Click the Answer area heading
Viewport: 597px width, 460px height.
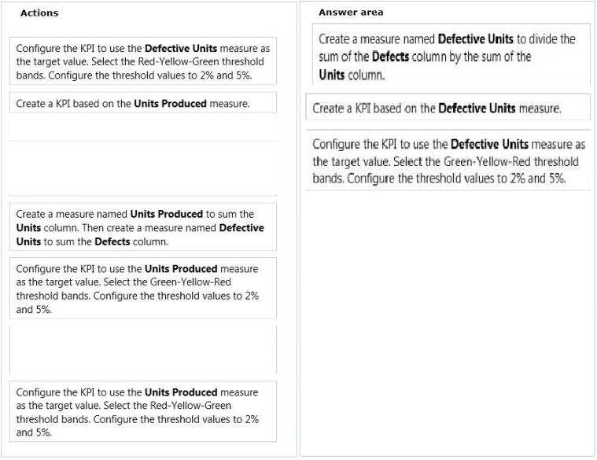[351, 12]
